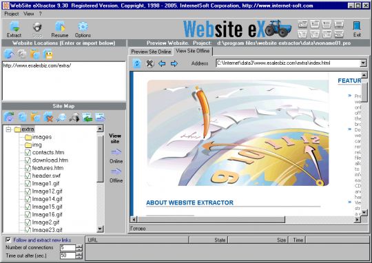Viewport: 372px width, 263px height.
Task: Switch to the Preview Site Online tab
Action: [151, 52]
